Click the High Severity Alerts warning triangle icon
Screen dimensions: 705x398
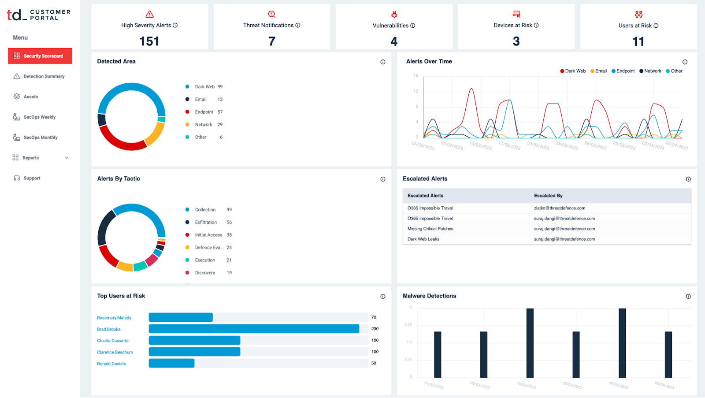coord(149,15)
